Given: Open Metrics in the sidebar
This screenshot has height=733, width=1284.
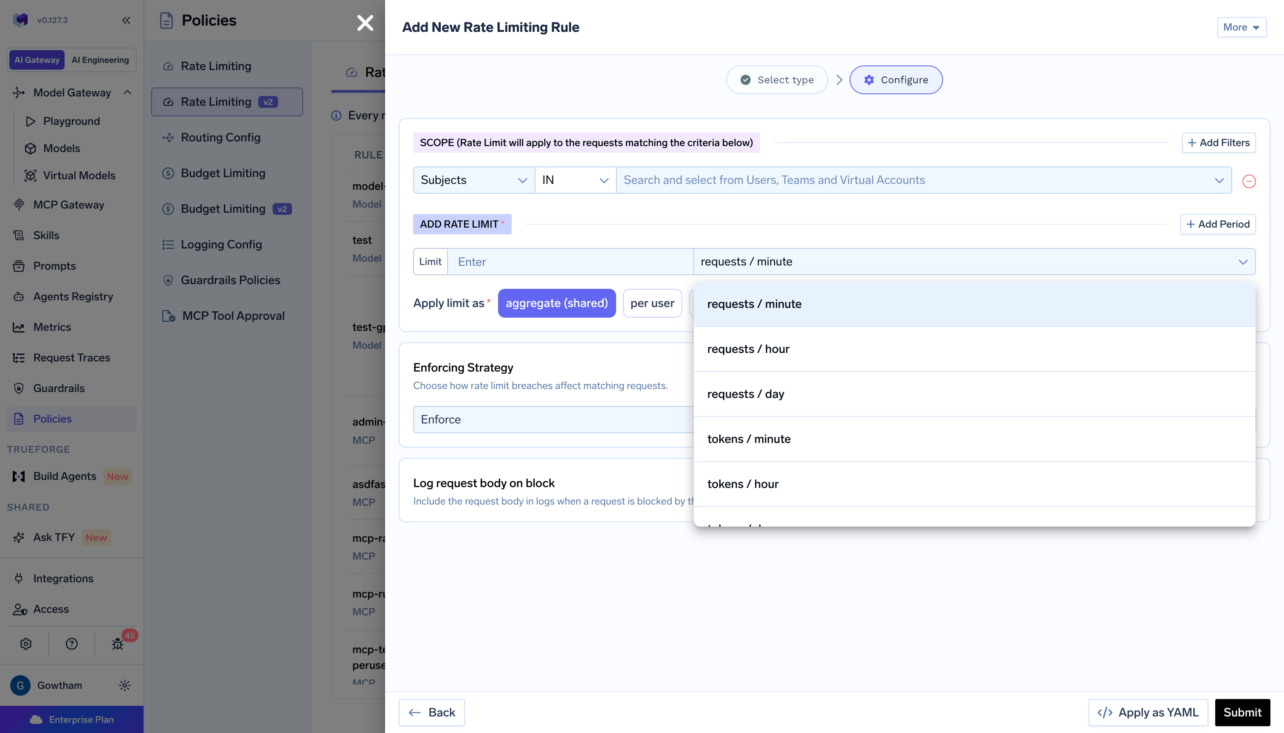Looking at the screenshot, I should [52, 327].
